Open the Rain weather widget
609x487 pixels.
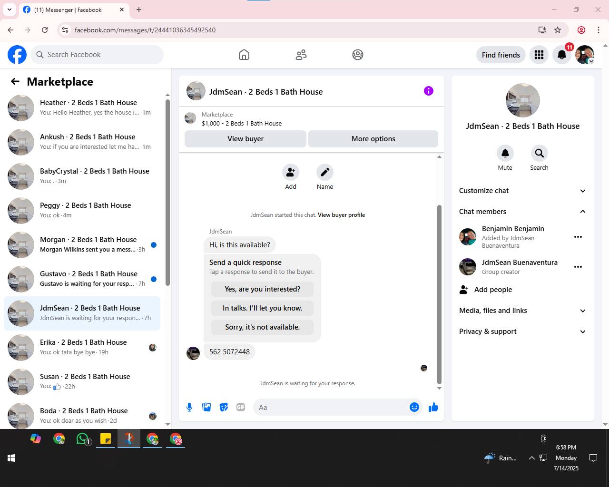coord(501,458)
